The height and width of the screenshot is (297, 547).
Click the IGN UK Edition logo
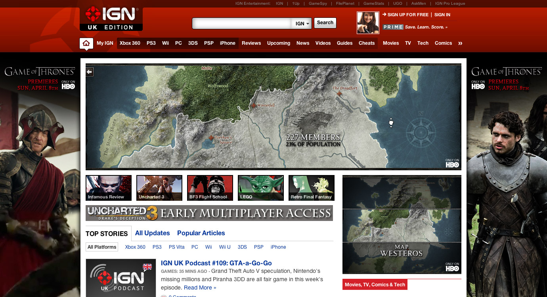tap(111, 19)
